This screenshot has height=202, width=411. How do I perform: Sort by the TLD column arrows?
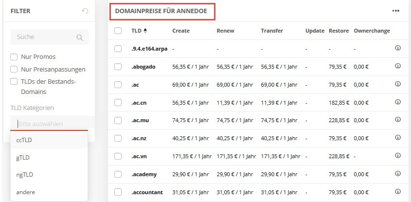pyautogui.click(x=145, y=31)
